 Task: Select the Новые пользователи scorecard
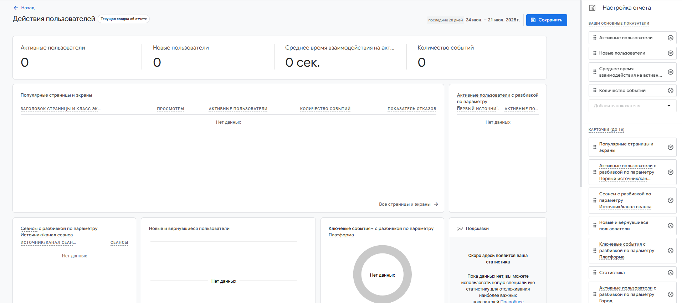pyautogui.click(x=208, y=57)
